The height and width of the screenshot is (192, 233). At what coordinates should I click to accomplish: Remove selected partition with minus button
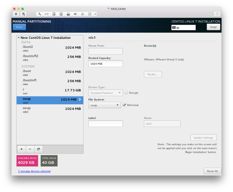point(30,149)
